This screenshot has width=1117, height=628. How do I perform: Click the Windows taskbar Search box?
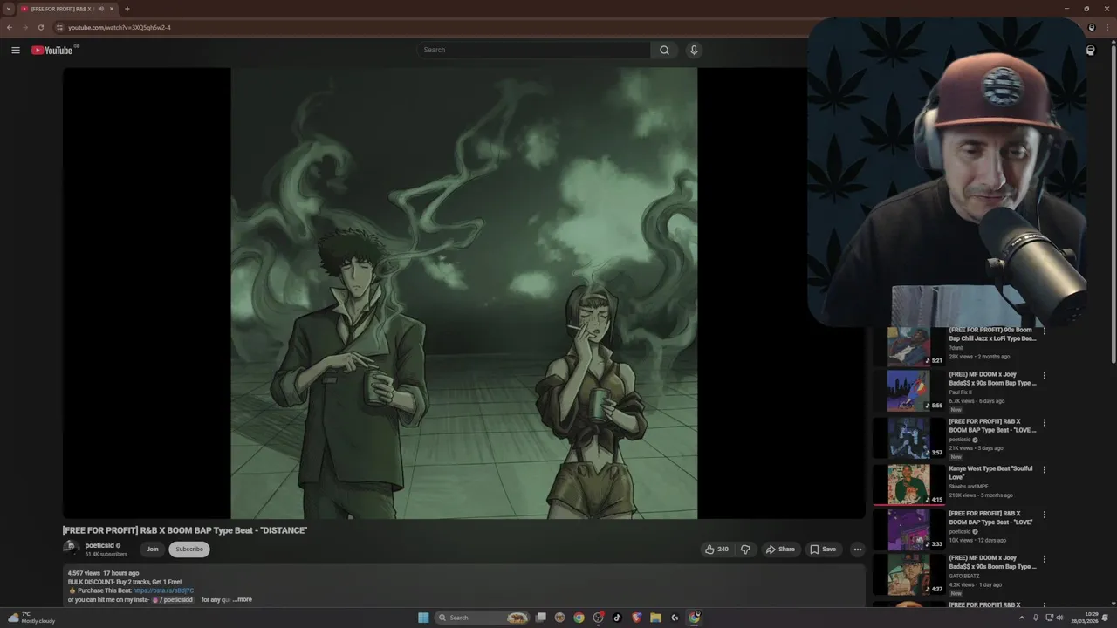pyautogui.click(x=483, y=618)
